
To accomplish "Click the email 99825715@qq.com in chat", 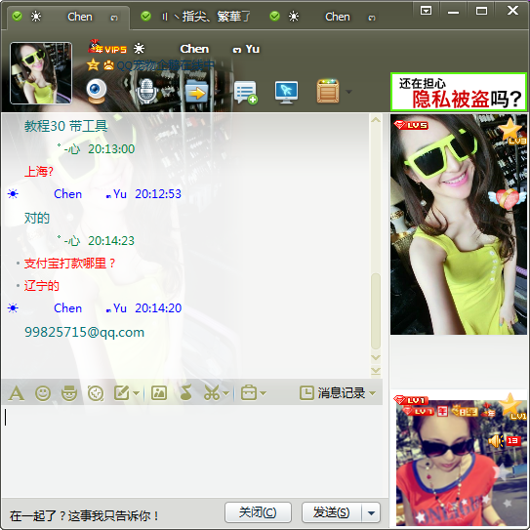I will [x=84, y=332].
